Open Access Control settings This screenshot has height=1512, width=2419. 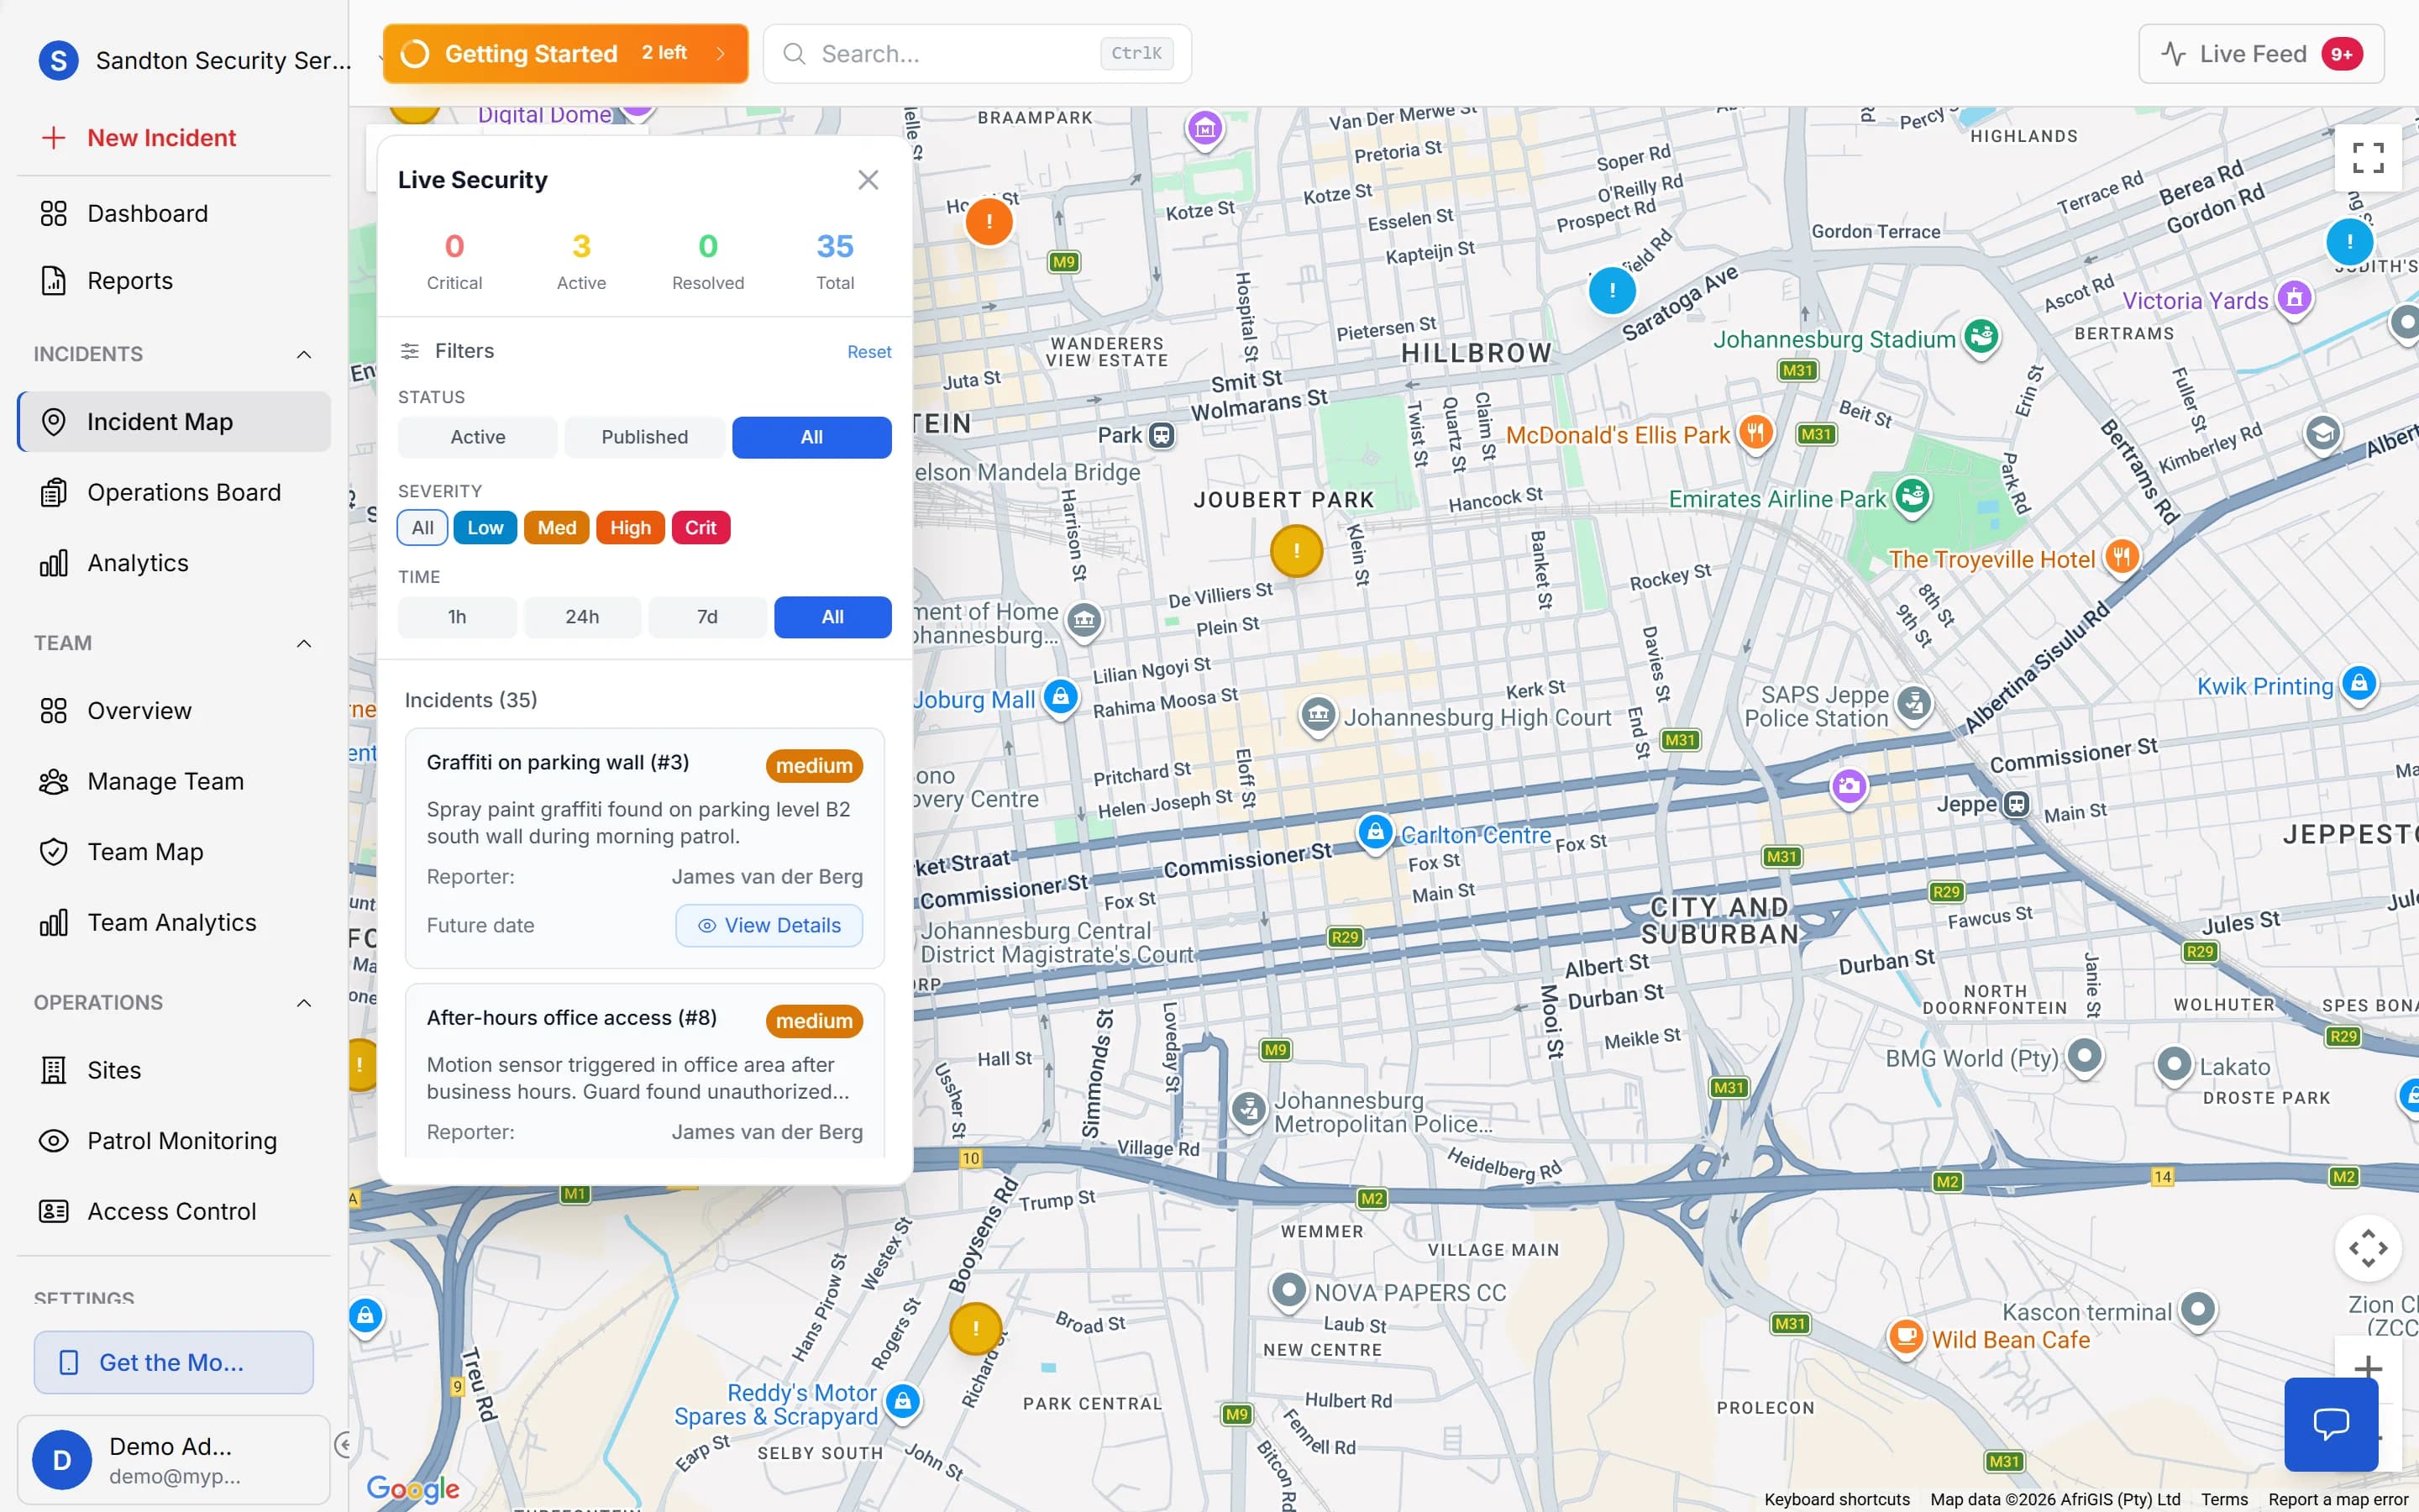pyautogui.click(x=172, y=1211)
